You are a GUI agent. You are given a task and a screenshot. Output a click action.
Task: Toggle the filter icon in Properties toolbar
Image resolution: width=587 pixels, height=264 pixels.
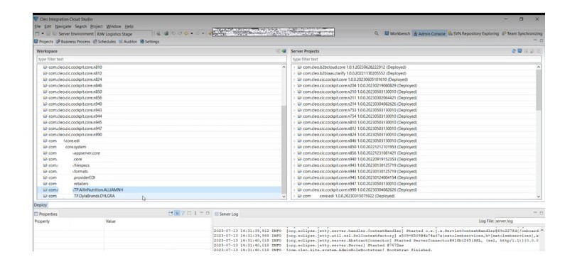(183, 213)
